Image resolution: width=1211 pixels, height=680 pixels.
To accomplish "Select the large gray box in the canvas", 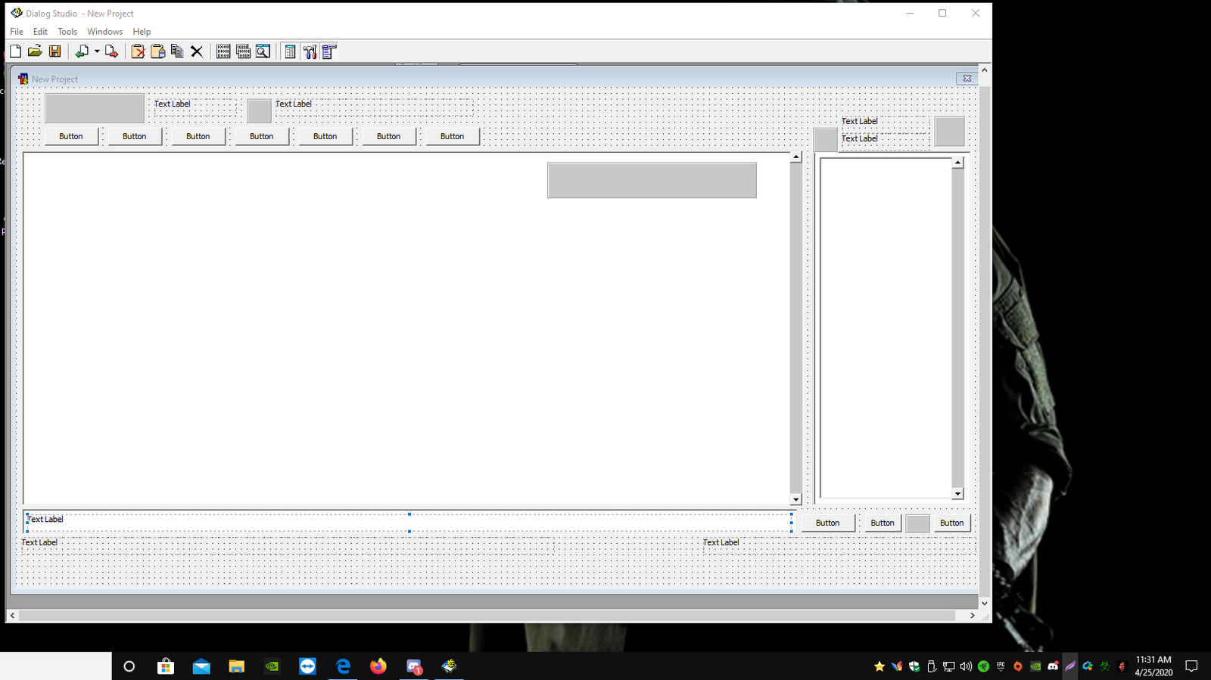I will pos(652,181).
